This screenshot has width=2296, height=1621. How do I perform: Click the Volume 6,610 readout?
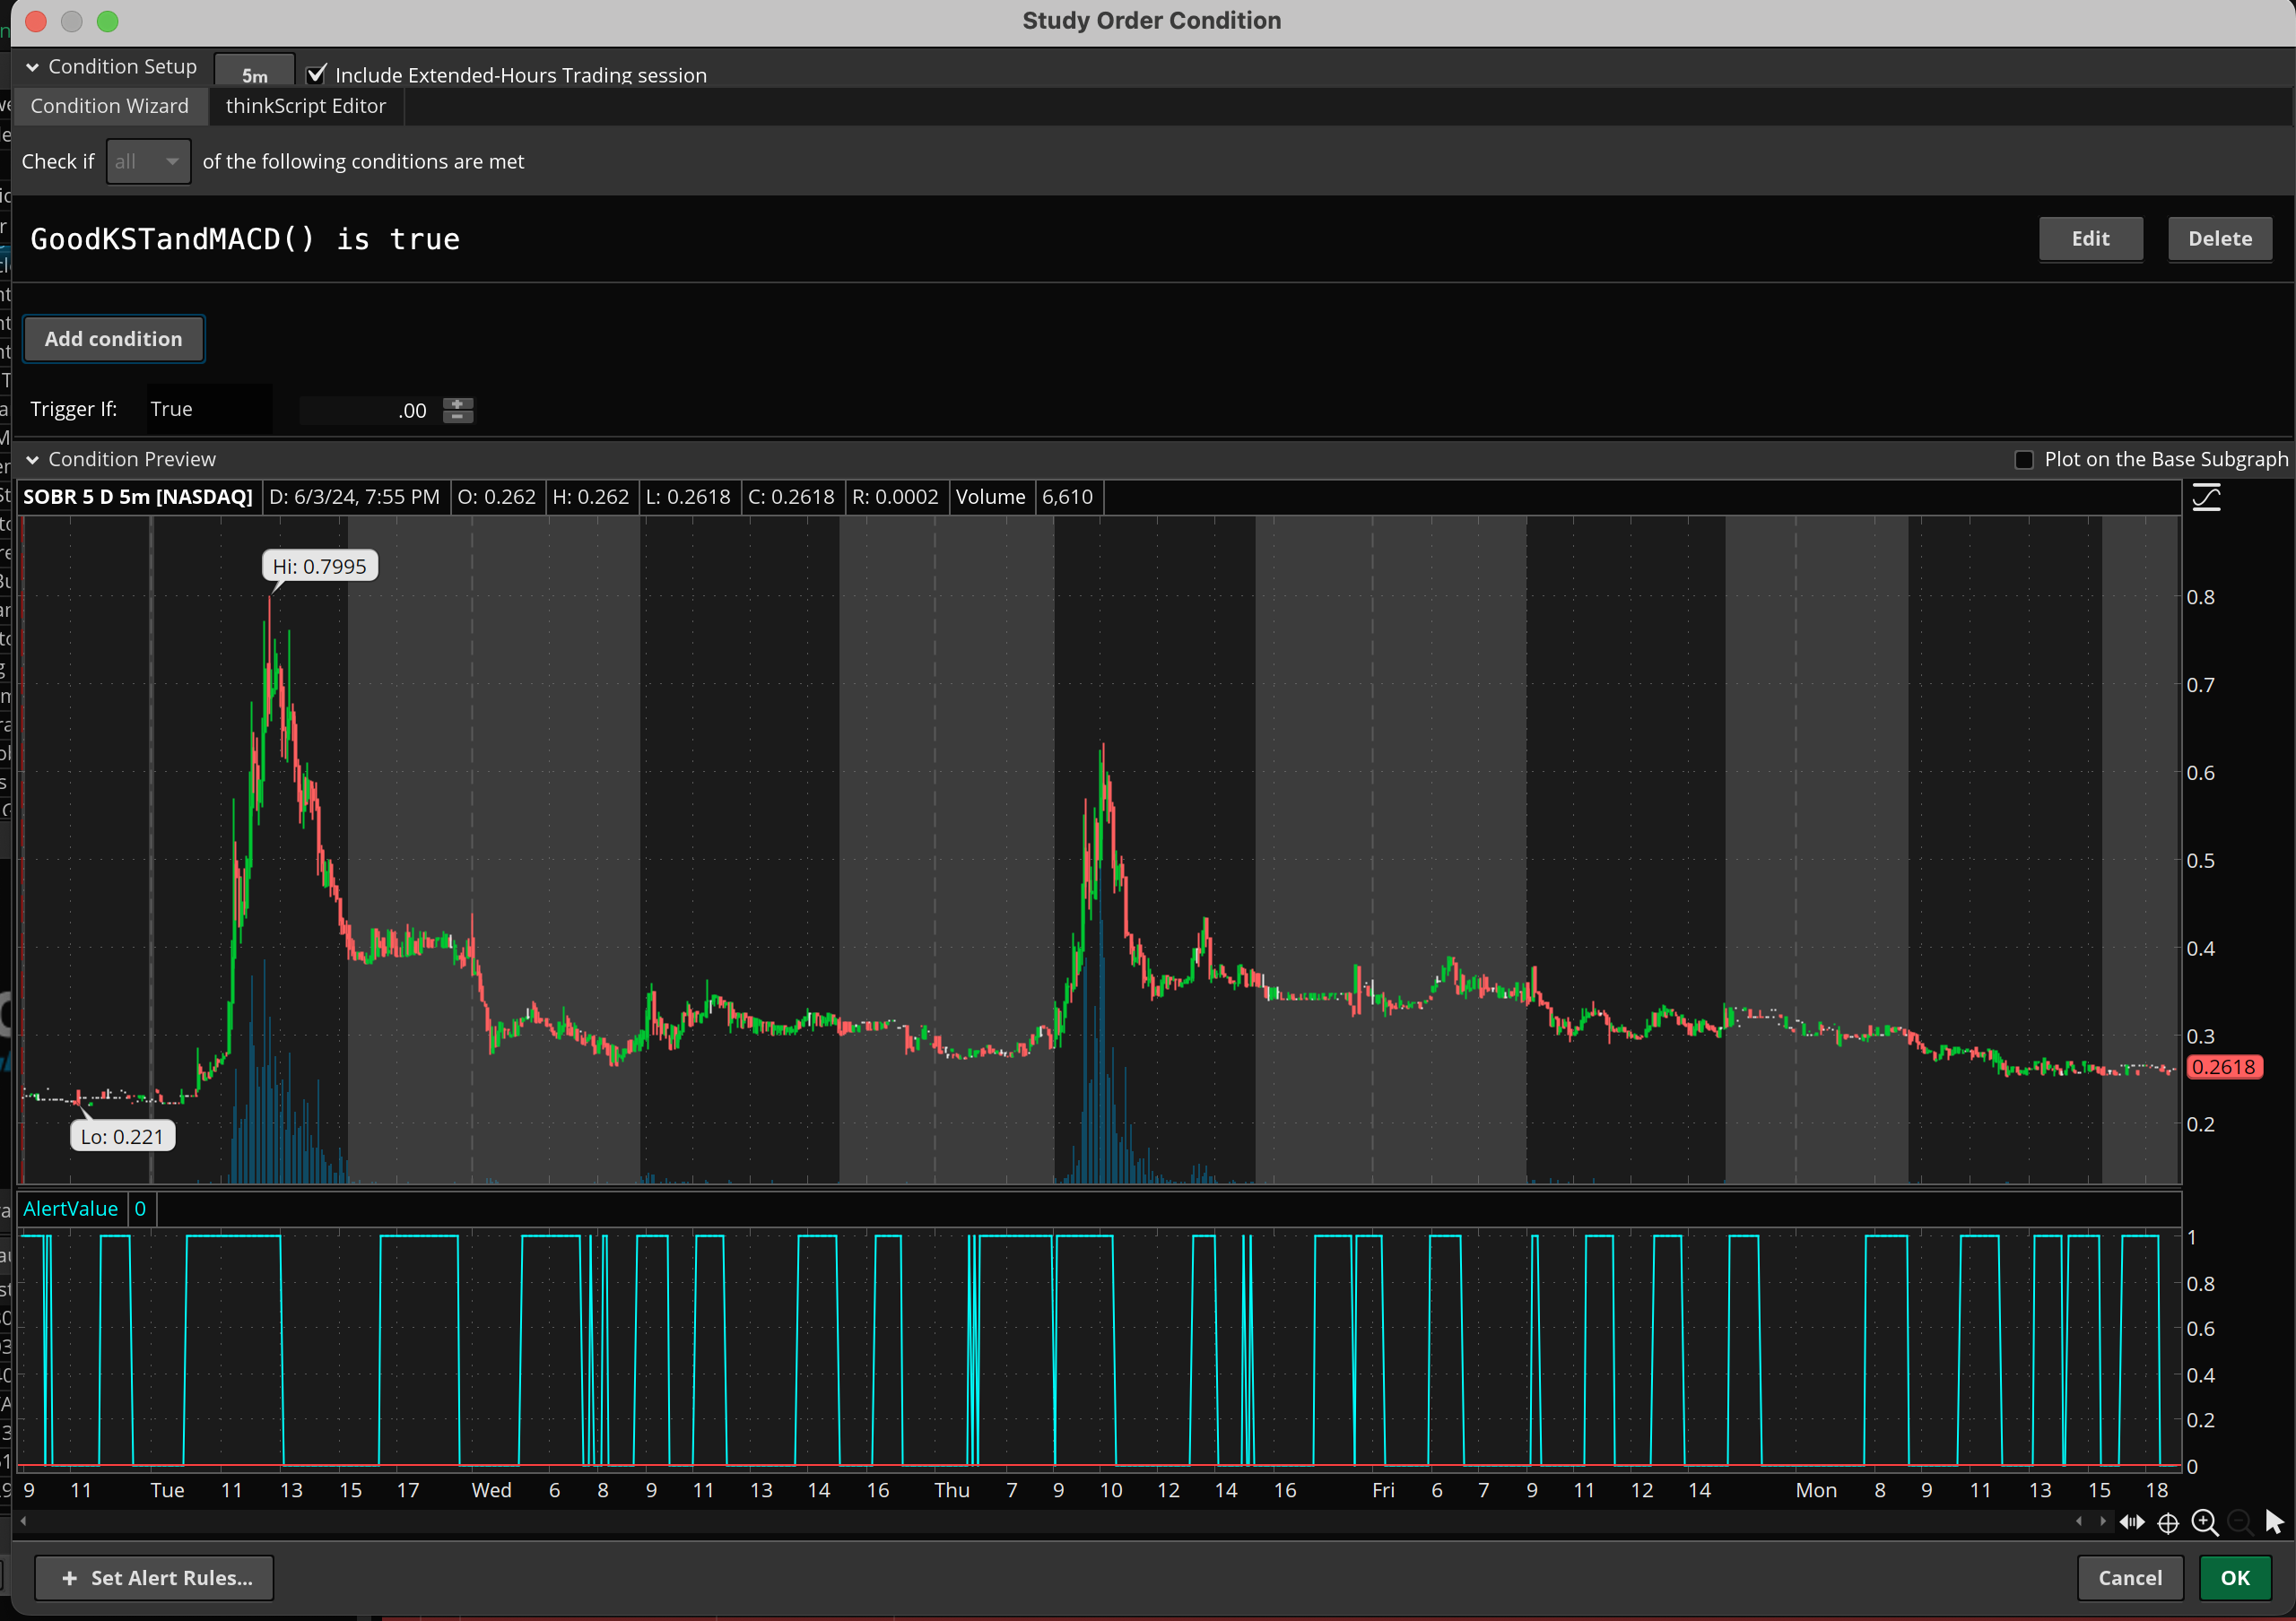coord(1025,497)
